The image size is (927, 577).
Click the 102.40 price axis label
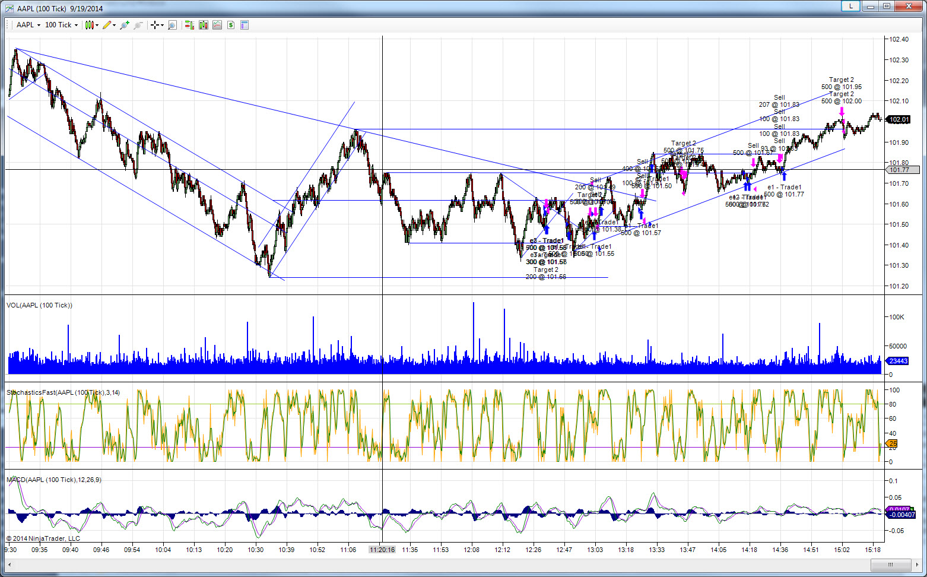[899, 40]
